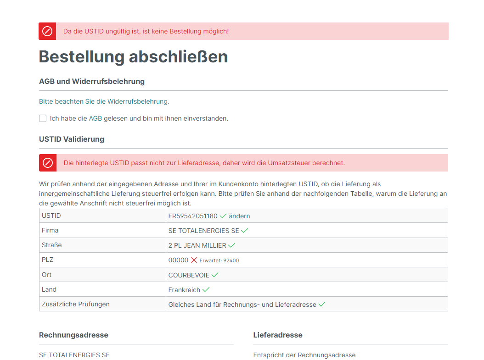Screen dimensions: 484x360
Task: Click the prohibited icon in the USTID validation alert
Action: [48, 163]
